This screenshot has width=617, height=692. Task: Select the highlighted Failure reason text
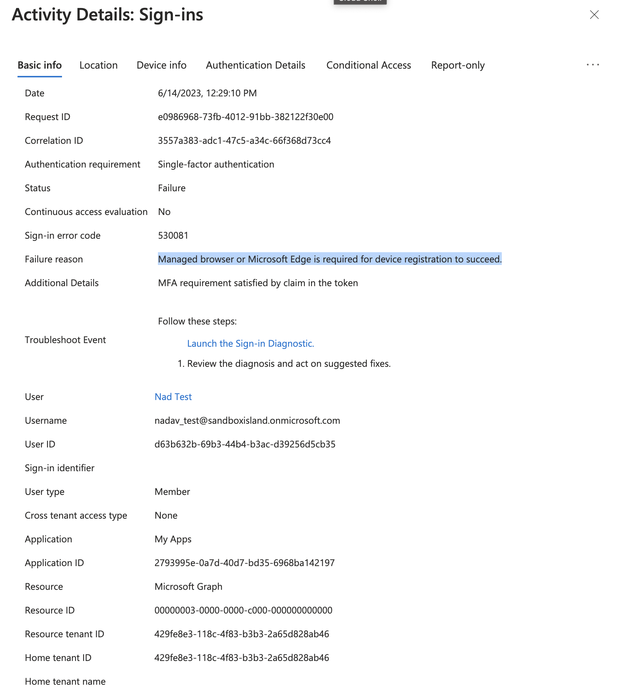click(x=329, y=259)
